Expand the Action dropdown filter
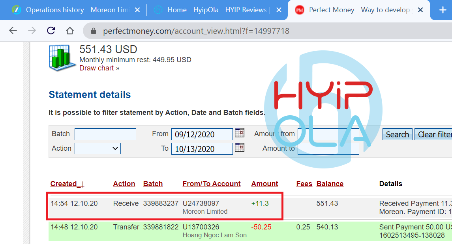452x244 pixels. [x=98, y=149]
